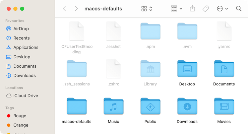Click the '.zshrc' file name label

click(113, 84)
